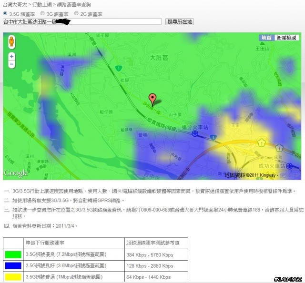Click the red location pin marker
This screenshot has height=283, width=305.
coord(152,100)
